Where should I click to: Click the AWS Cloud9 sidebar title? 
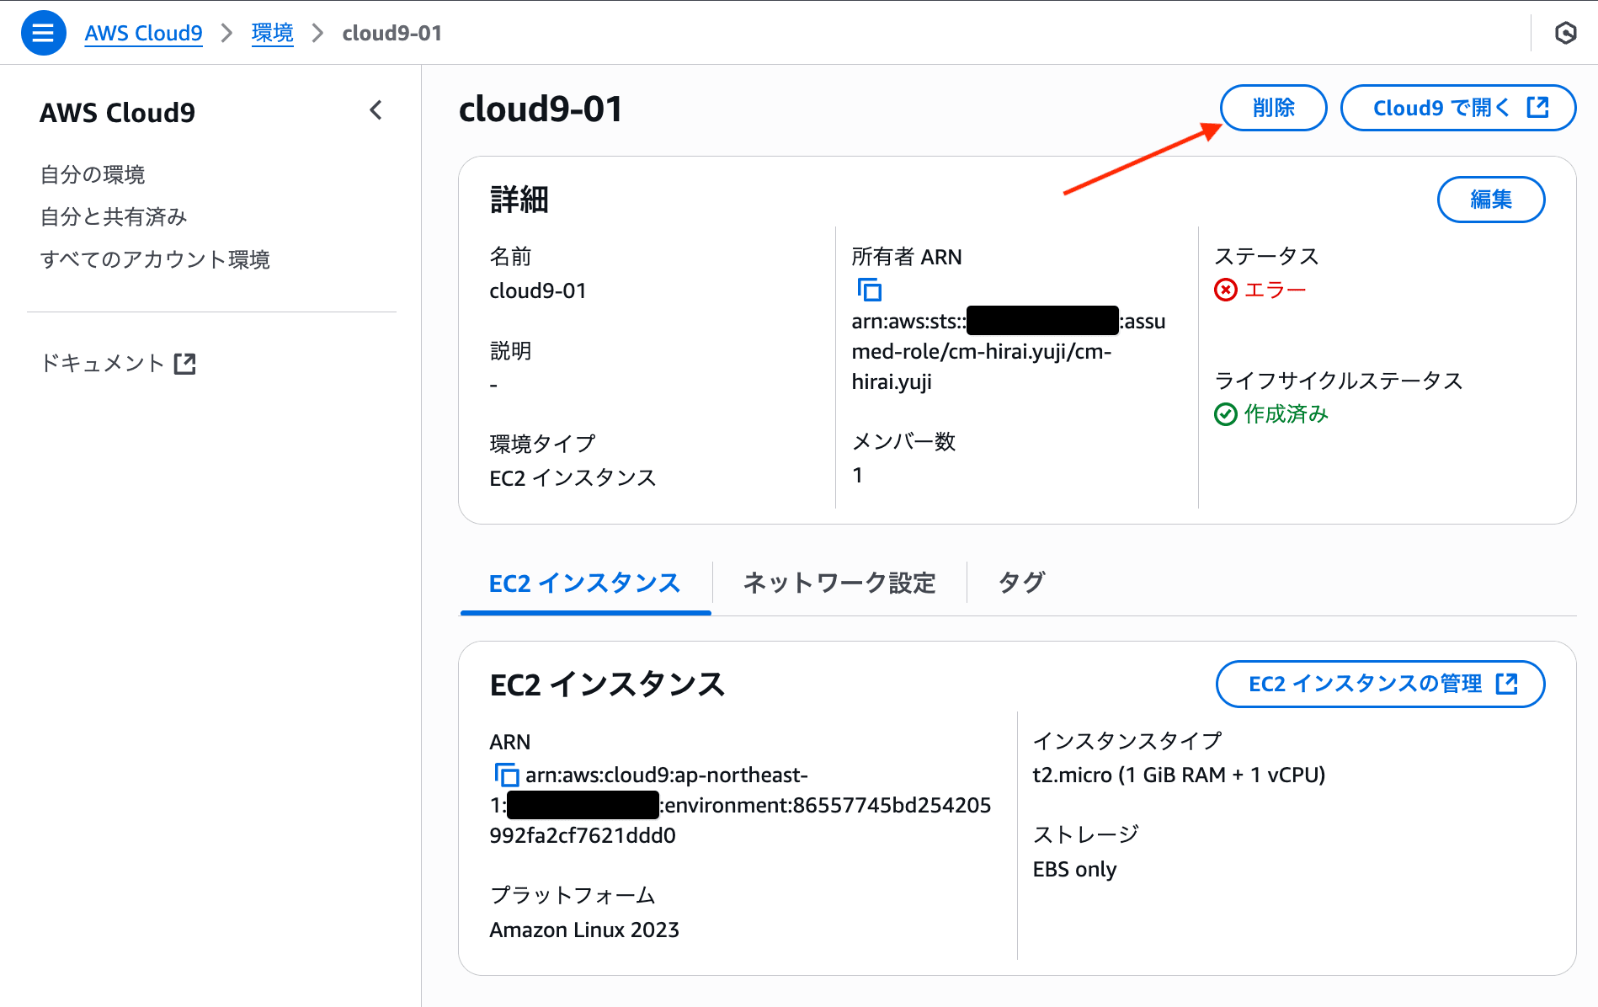pos(117,112)
